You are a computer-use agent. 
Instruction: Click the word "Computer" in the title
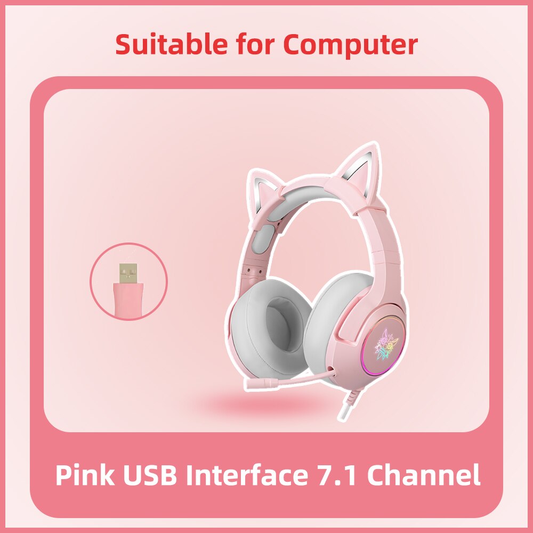(351, 45)
